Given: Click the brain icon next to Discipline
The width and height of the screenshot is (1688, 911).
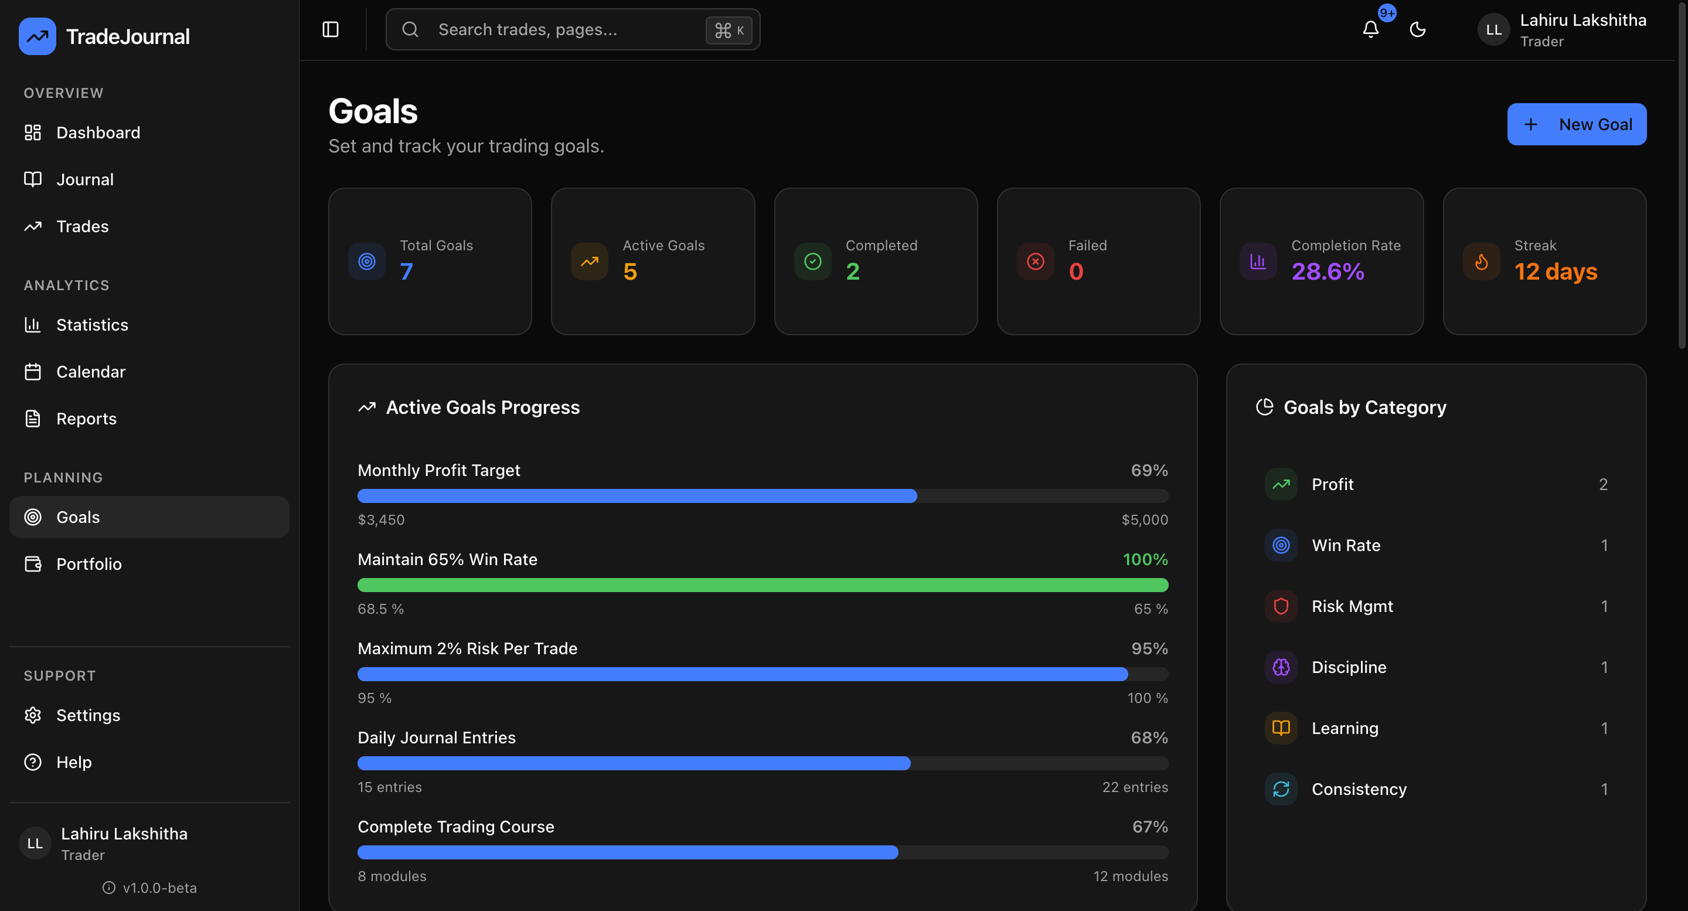Looking at the screenshot, I should (x=1281, y=667).
